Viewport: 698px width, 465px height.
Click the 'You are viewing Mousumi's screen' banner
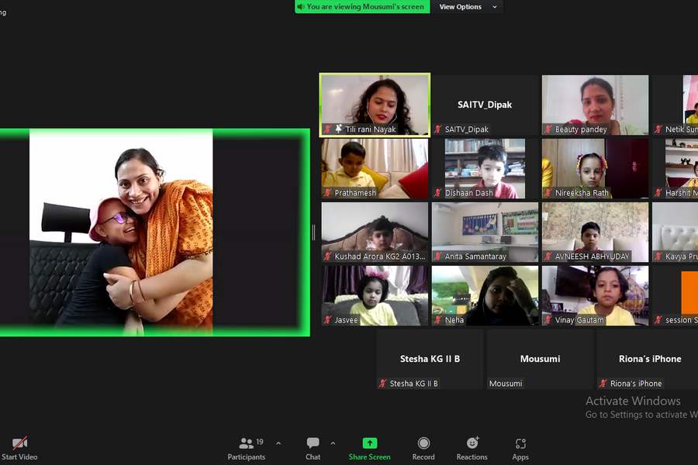pos(361,7)
